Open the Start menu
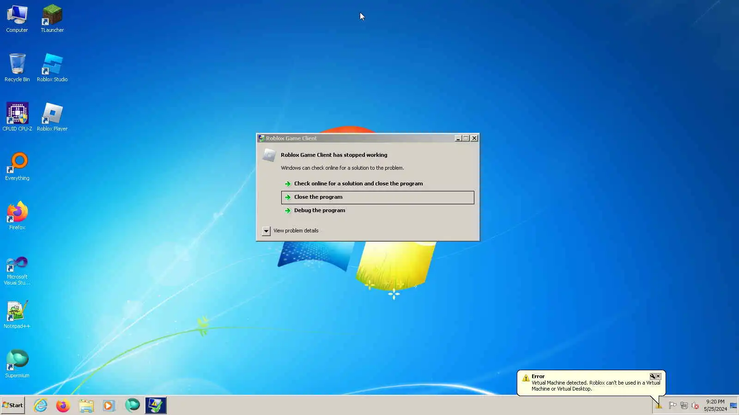 click(12, 405)
